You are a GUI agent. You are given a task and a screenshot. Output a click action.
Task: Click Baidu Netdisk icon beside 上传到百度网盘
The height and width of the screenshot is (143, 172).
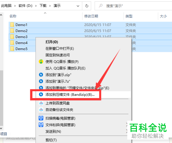coord(41,103)
